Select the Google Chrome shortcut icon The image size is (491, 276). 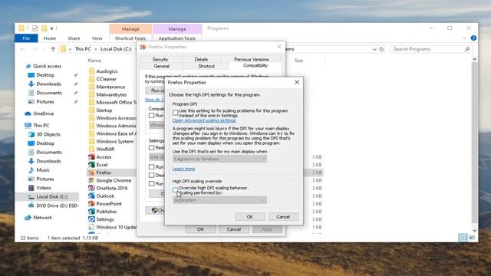point(91,181)
